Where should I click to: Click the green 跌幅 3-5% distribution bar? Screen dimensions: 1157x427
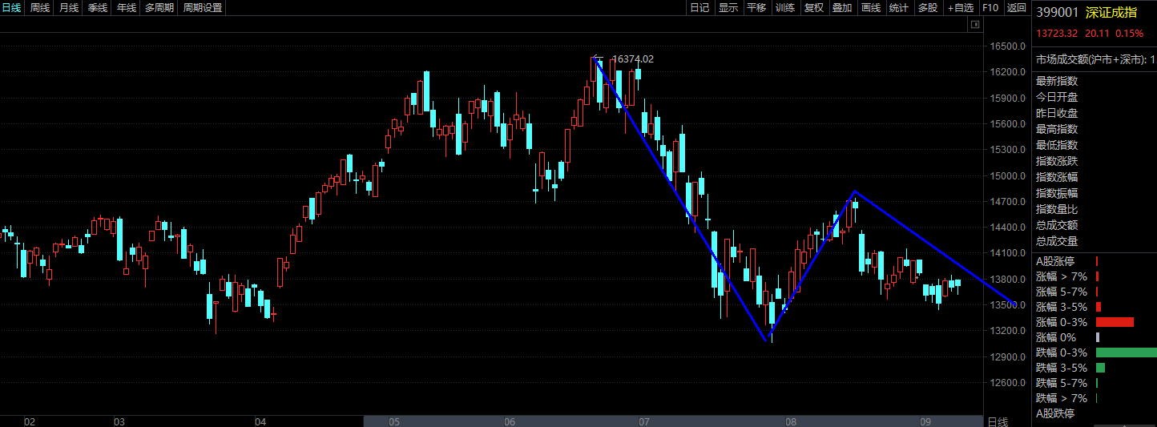click(x=1100, y=368)
